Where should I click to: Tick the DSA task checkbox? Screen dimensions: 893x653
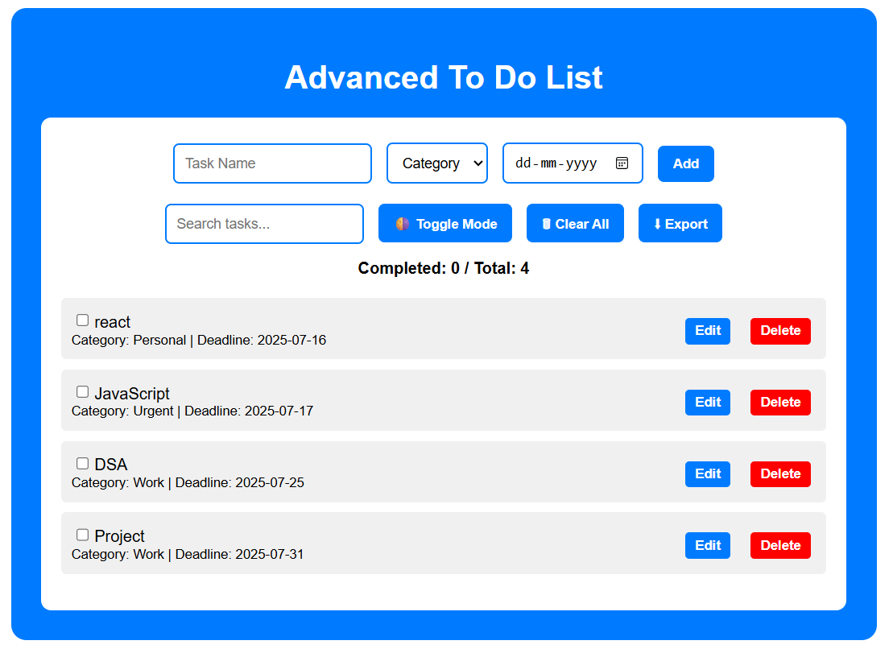[82, 463]
